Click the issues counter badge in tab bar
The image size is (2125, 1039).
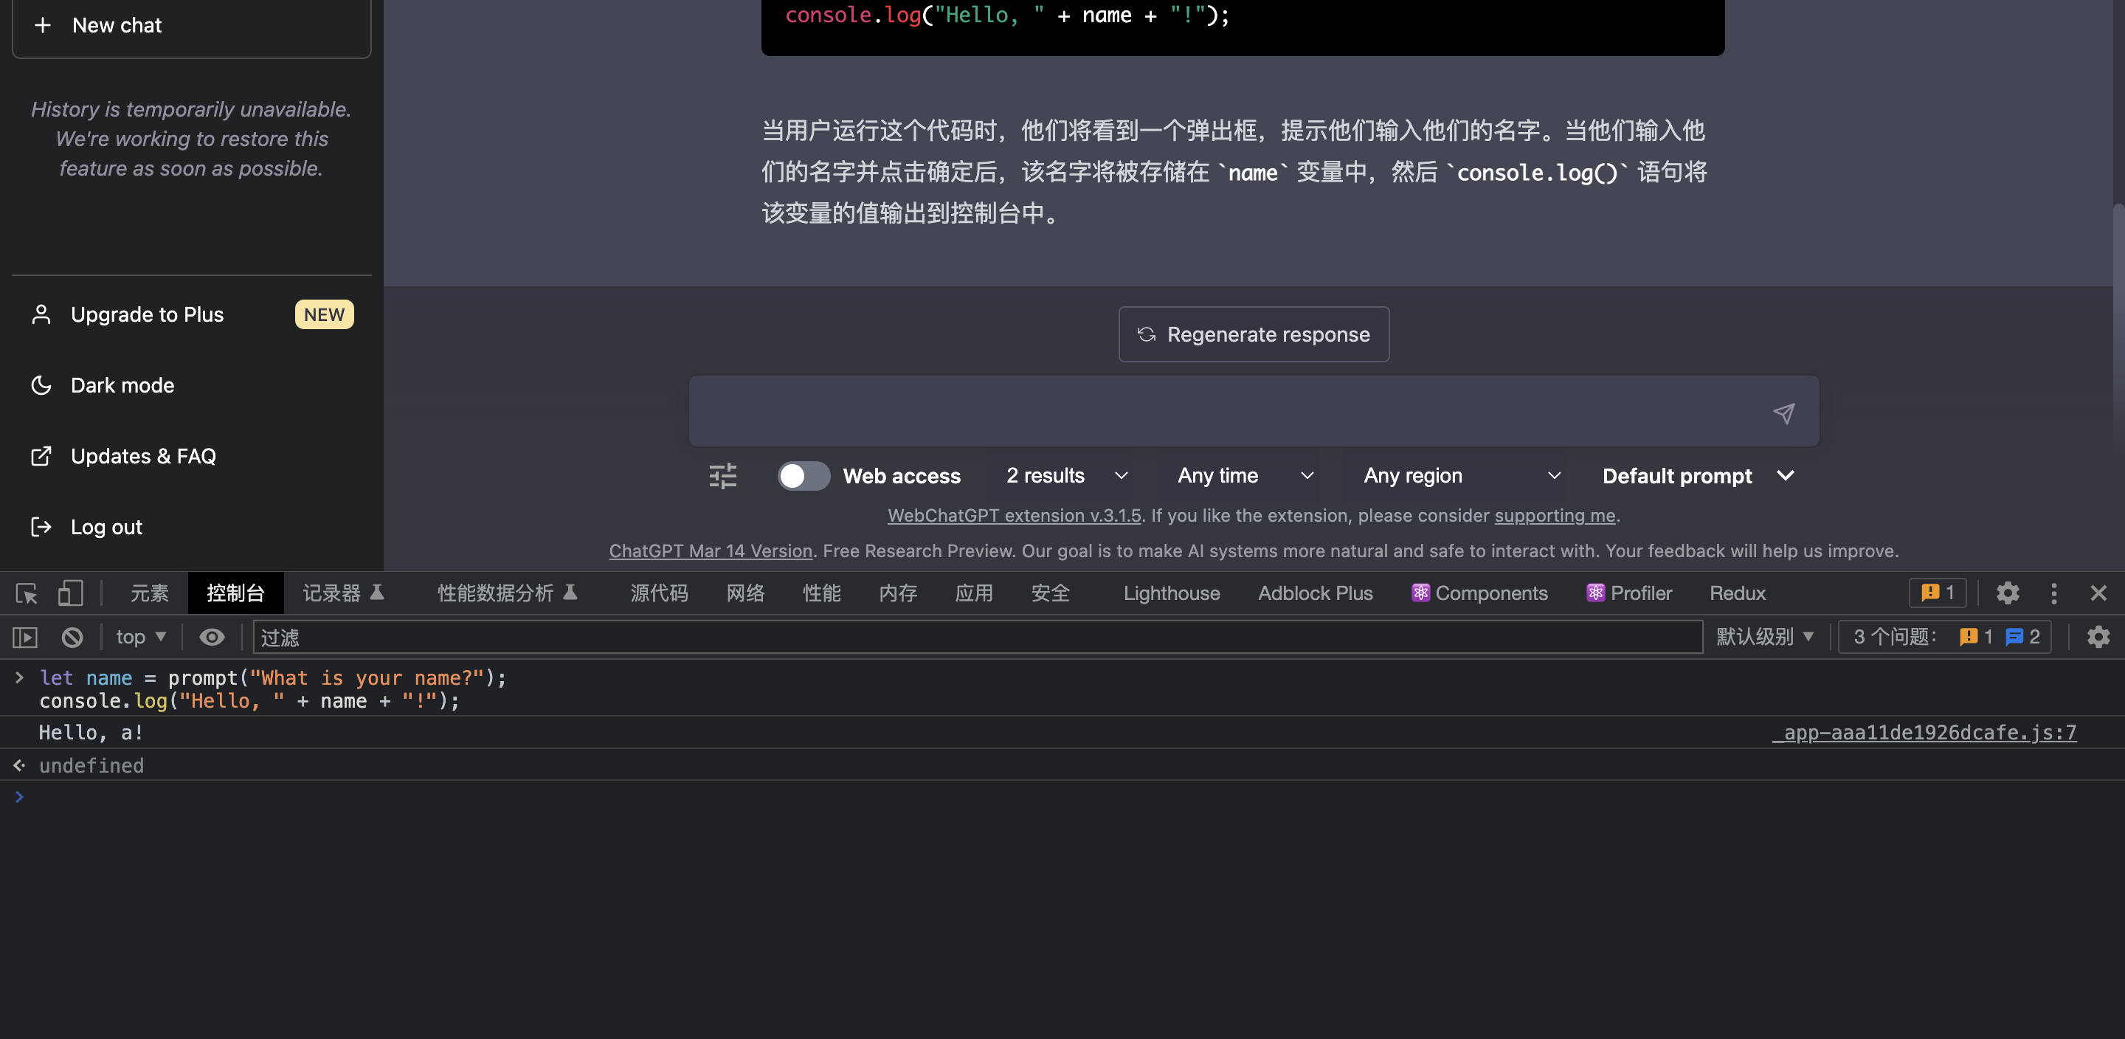(1937, 593)
